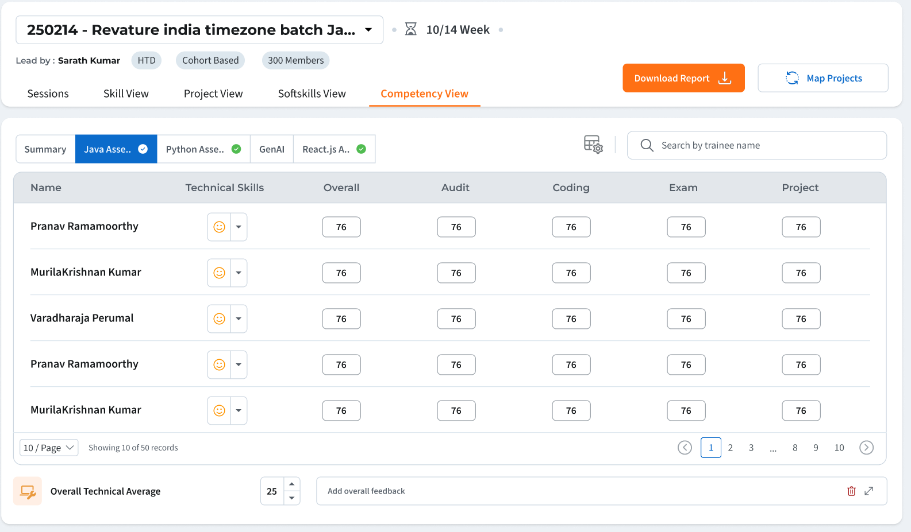The image size is (911, 532).
Task: Click the Download Report button
Action: click(x=683, y=78)
